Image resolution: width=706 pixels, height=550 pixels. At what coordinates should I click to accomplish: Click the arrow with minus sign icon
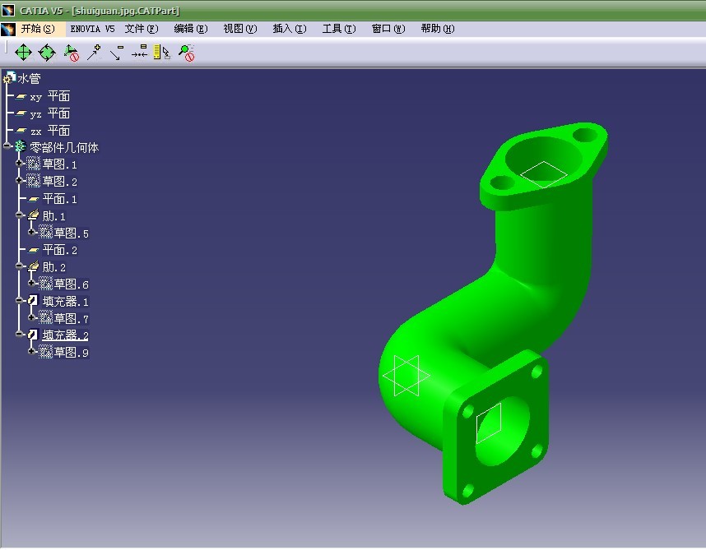click(116, 53)
